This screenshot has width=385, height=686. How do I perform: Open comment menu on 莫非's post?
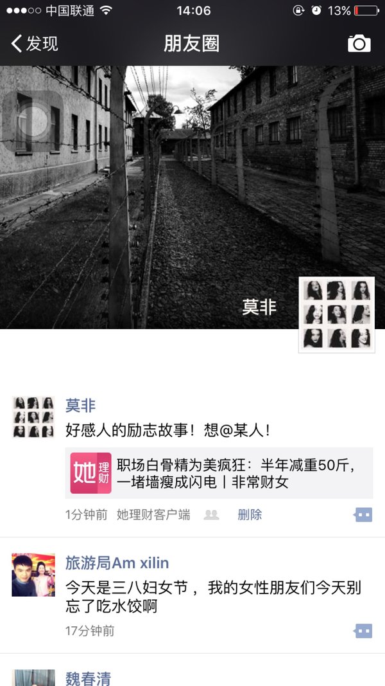[x=363, y=515]
